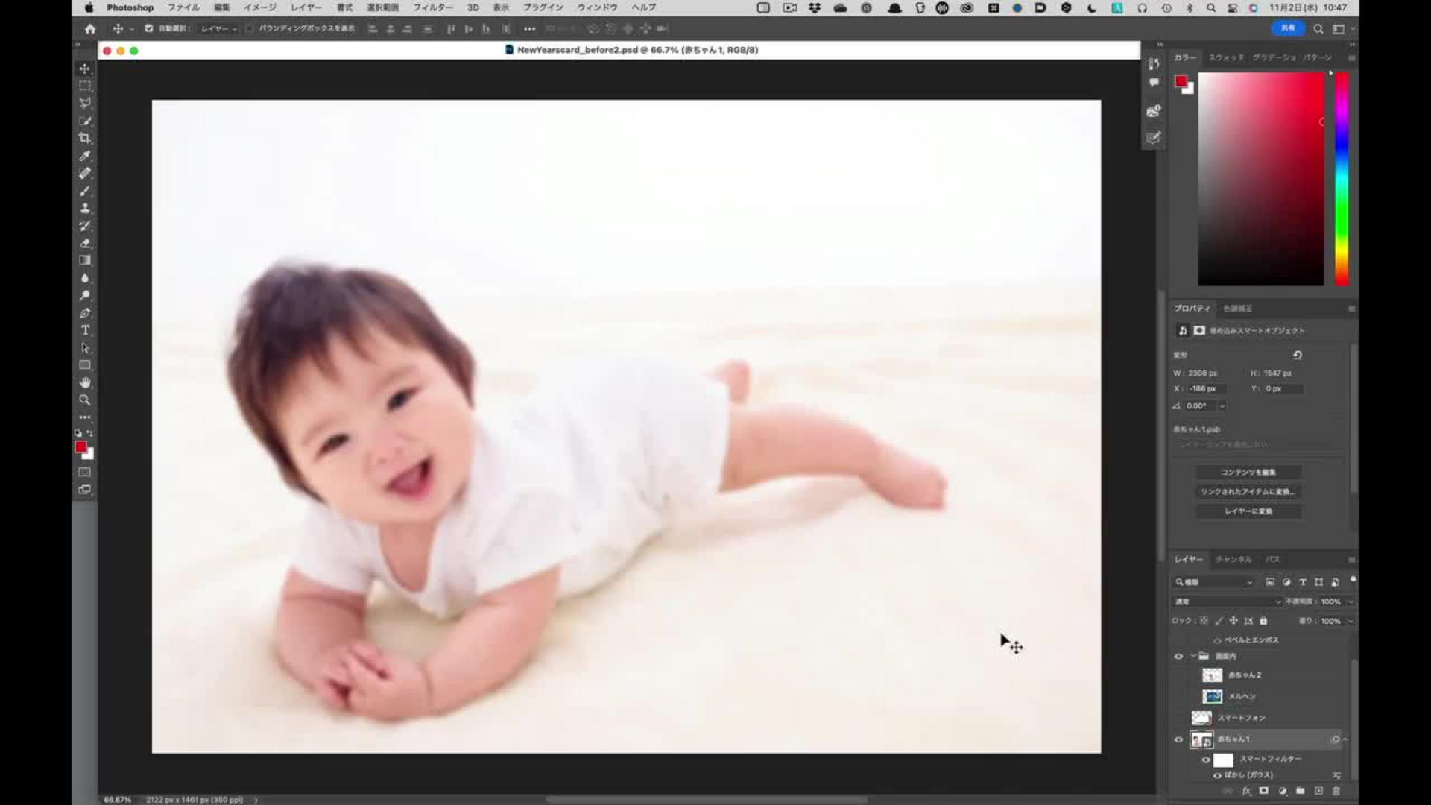Click the red foreground color swatch
Viewport: 1431px width, 805px height.
[80, 446]
